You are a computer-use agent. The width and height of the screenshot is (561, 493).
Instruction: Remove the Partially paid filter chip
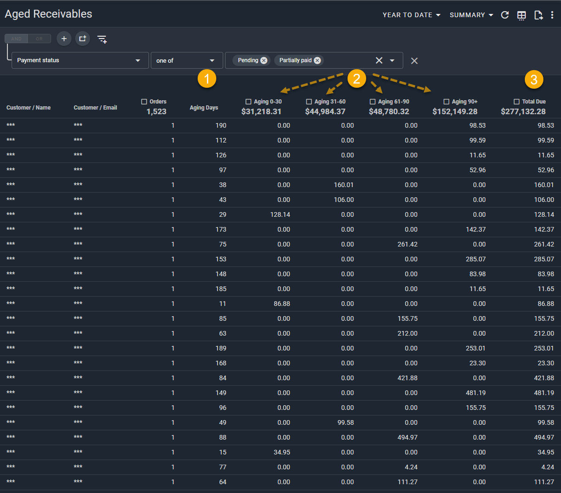pos(317,60)
